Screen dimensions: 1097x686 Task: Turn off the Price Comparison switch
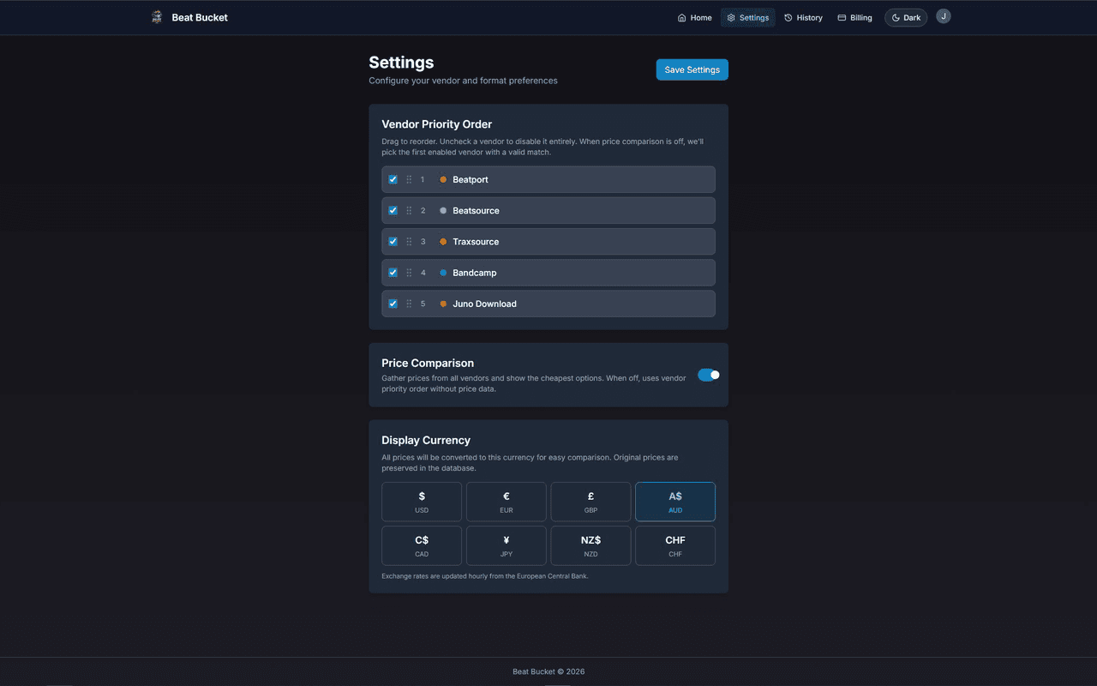pos(709,375)
